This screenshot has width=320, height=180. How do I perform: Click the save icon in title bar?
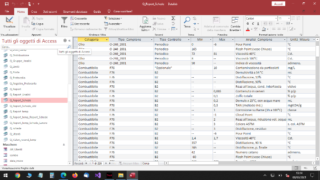6,4
